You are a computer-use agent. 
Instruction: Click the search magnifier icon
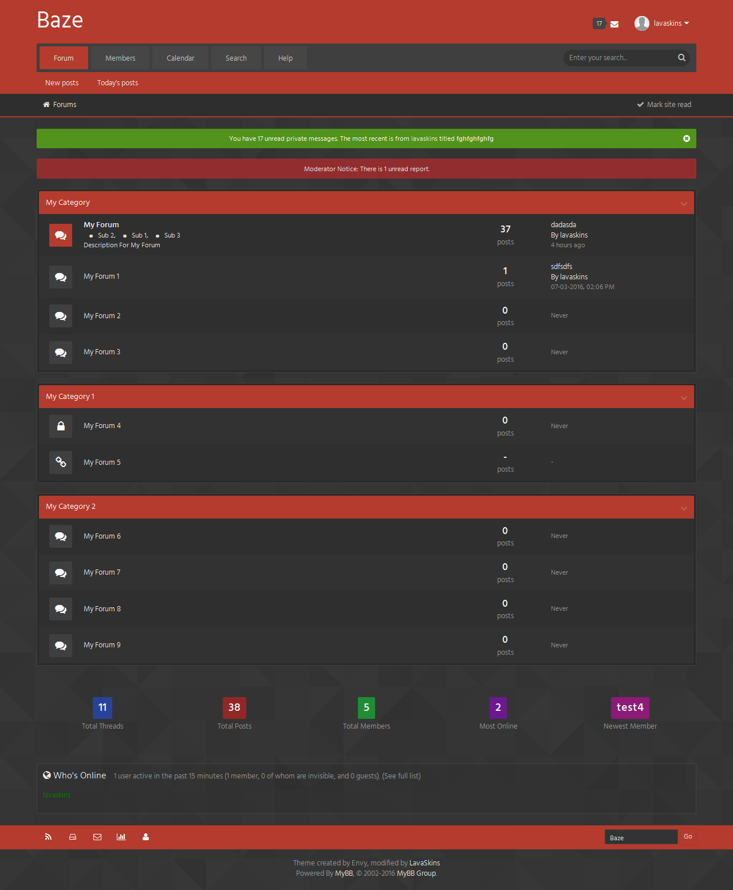pyautogui.click(x=681, y=58)
